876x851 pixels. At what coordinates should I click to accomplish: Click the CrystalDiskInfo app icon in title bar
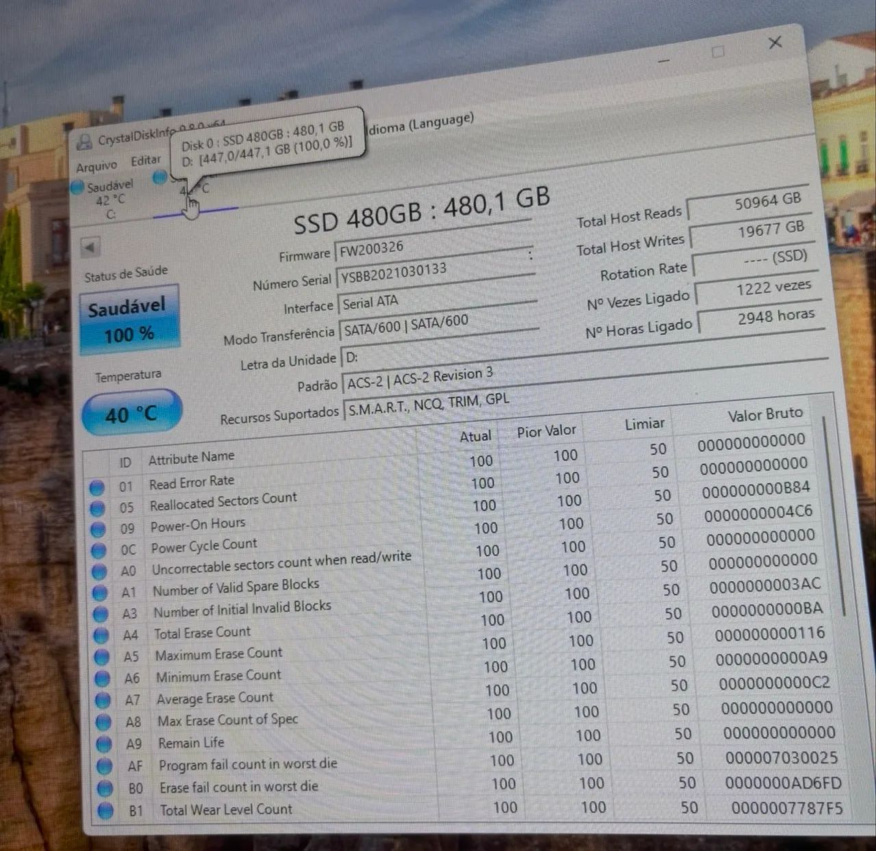85,142
